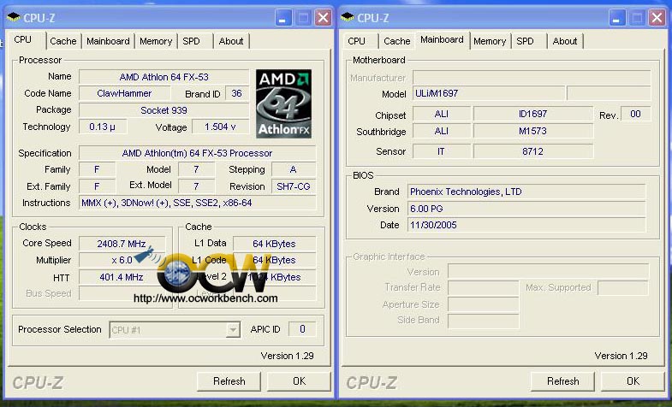Click the AMD Athlon 64 FX logo image
672x407 pixels.
[x=283, y=103]
